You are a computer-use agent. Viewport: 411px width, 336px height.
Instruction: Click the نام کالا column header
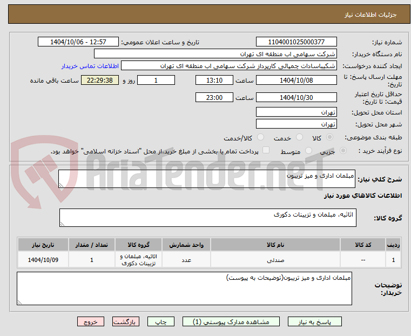coord(275,245)
